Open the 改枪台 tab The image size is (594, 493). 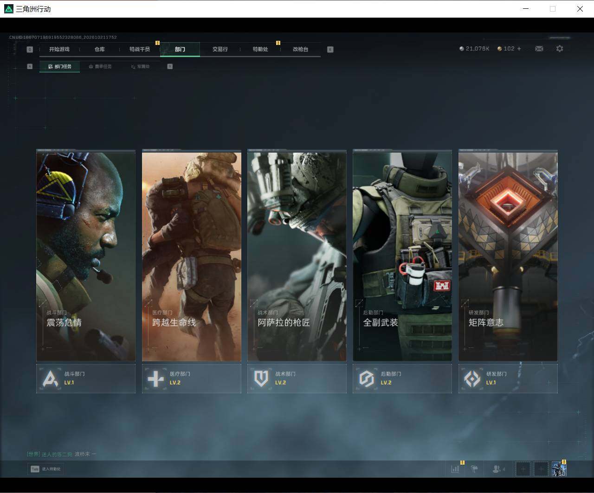[x=301, y=49]
